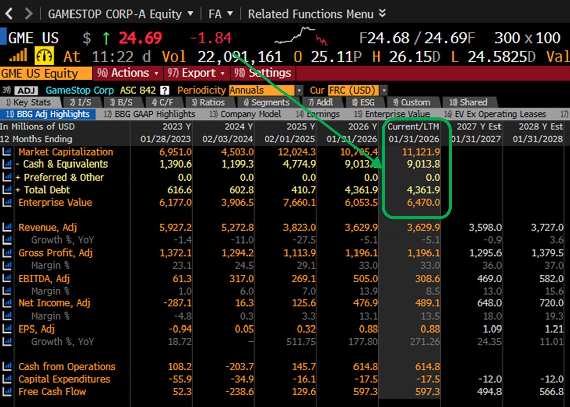Click the -238.6 Free Cash Flow 2024 cell
The height and width of the screenshot is (407, 570).
click(240, 392)
